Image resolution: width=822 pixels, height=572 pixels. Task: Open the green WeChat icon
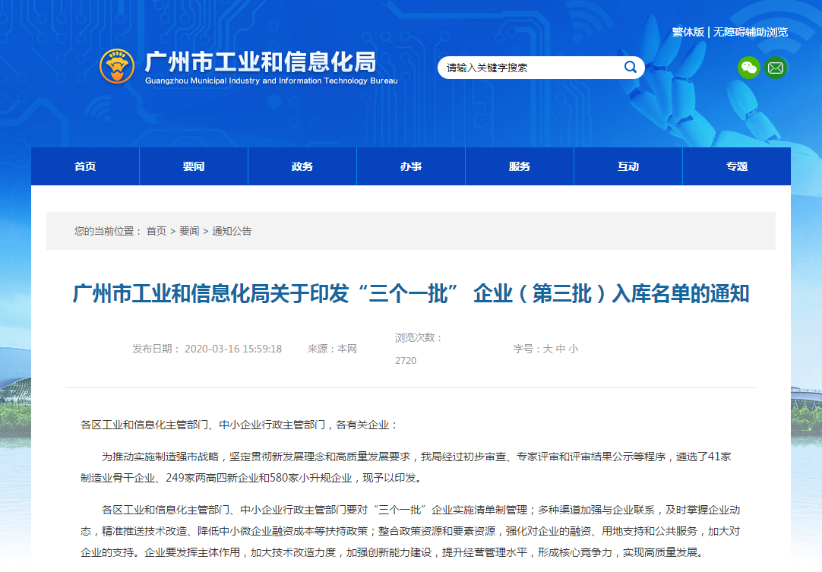click(748, 68)
